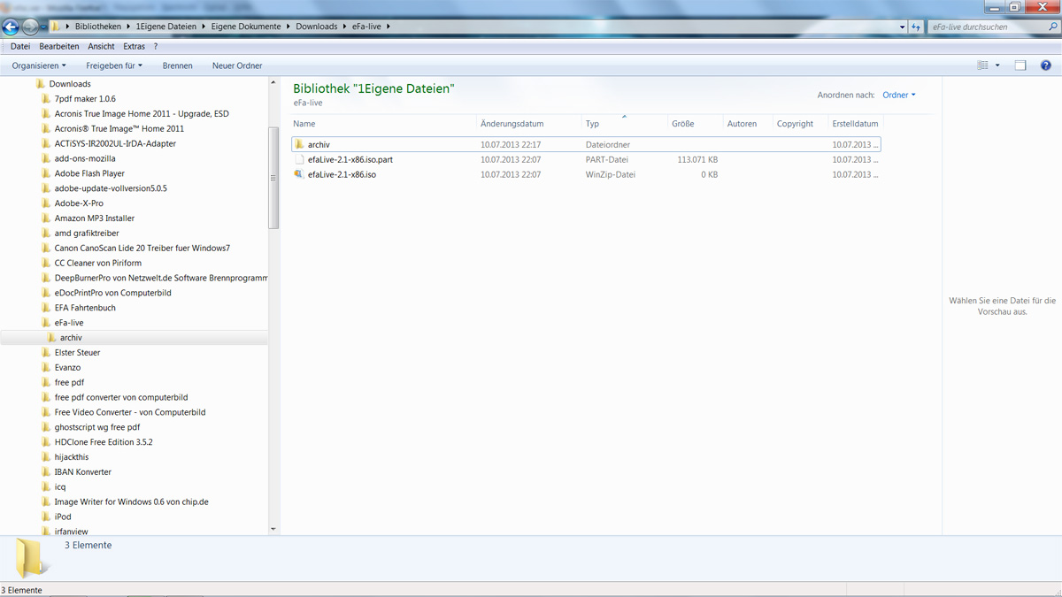This screenshot has height=597, width=1062.
Task: Open the Organisieren dropdown menu
Action: pyautogui.click(x=38, y=65)
